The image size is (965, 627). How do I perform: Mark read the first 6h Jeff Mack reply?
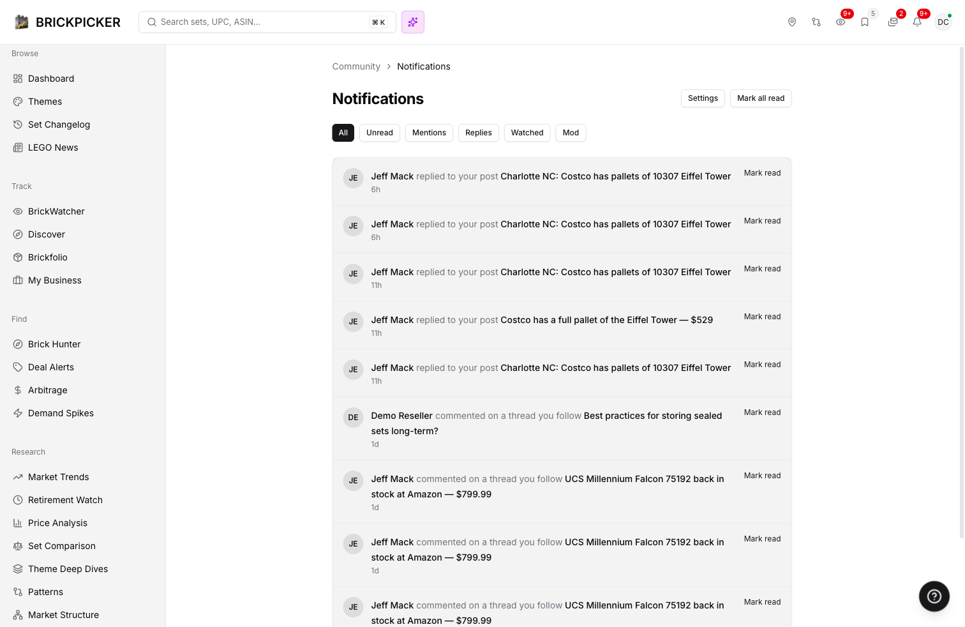click(x=762, y=173)
